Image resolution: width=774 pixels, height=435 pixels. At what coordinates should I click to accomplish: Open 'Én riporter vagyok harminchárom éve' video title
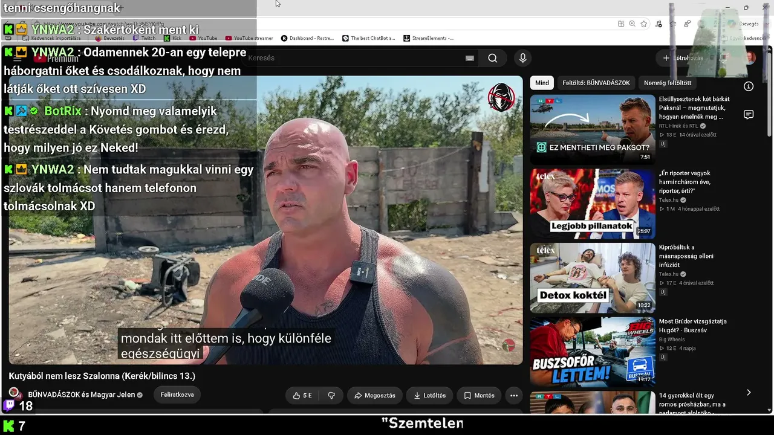tap(685, 182)
